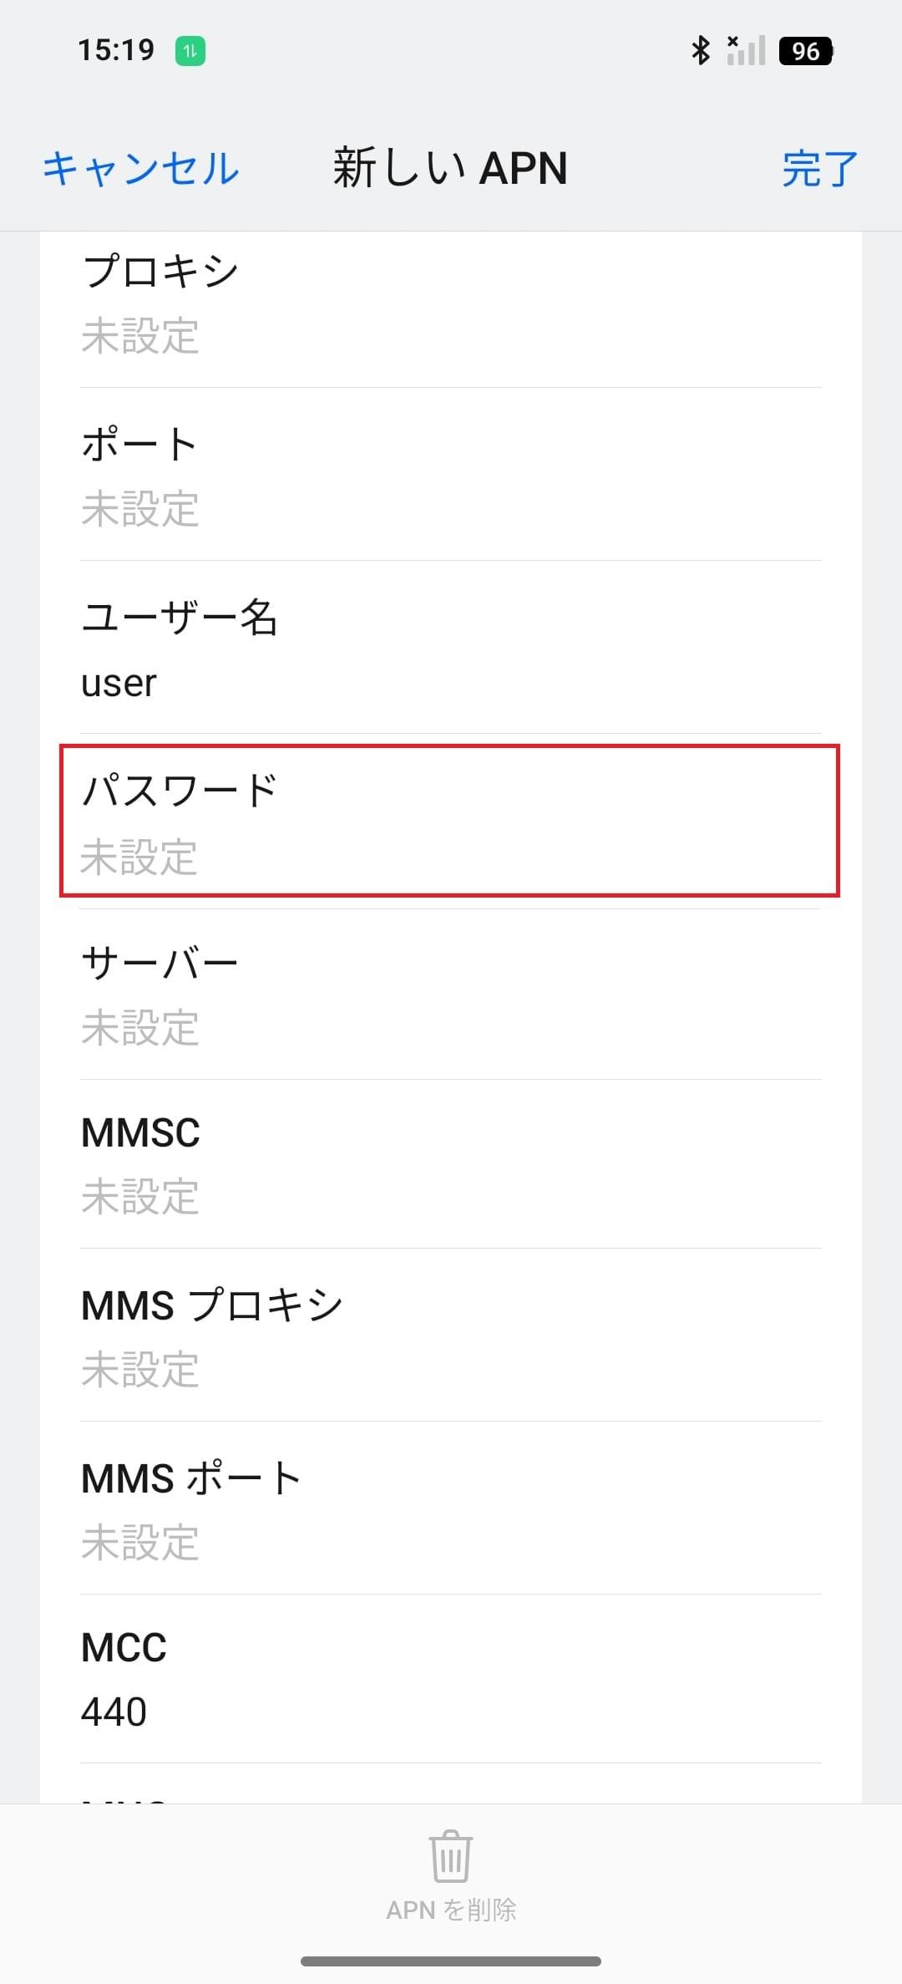Select the highlighted パスワード field

449,821
